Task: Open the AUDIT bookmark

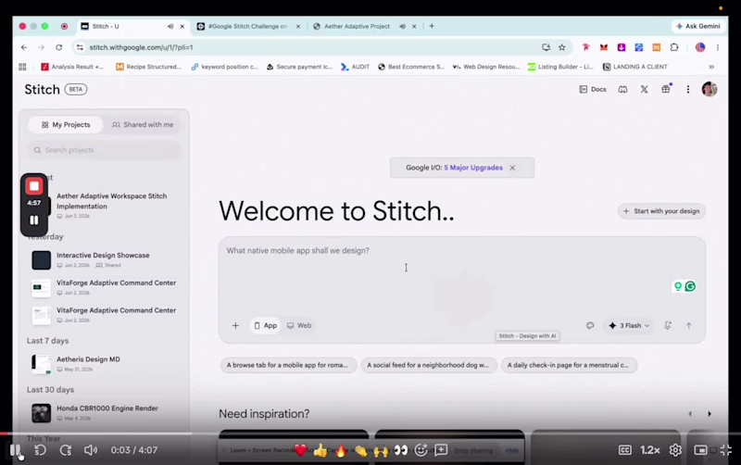Action: click(355, 67)
